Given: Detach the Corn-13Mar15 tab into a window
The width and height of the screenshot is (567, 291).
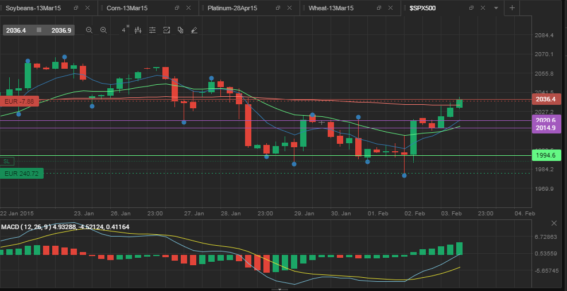Looking at the screenshot, I should pyautogui.click(x=177, y=8).
